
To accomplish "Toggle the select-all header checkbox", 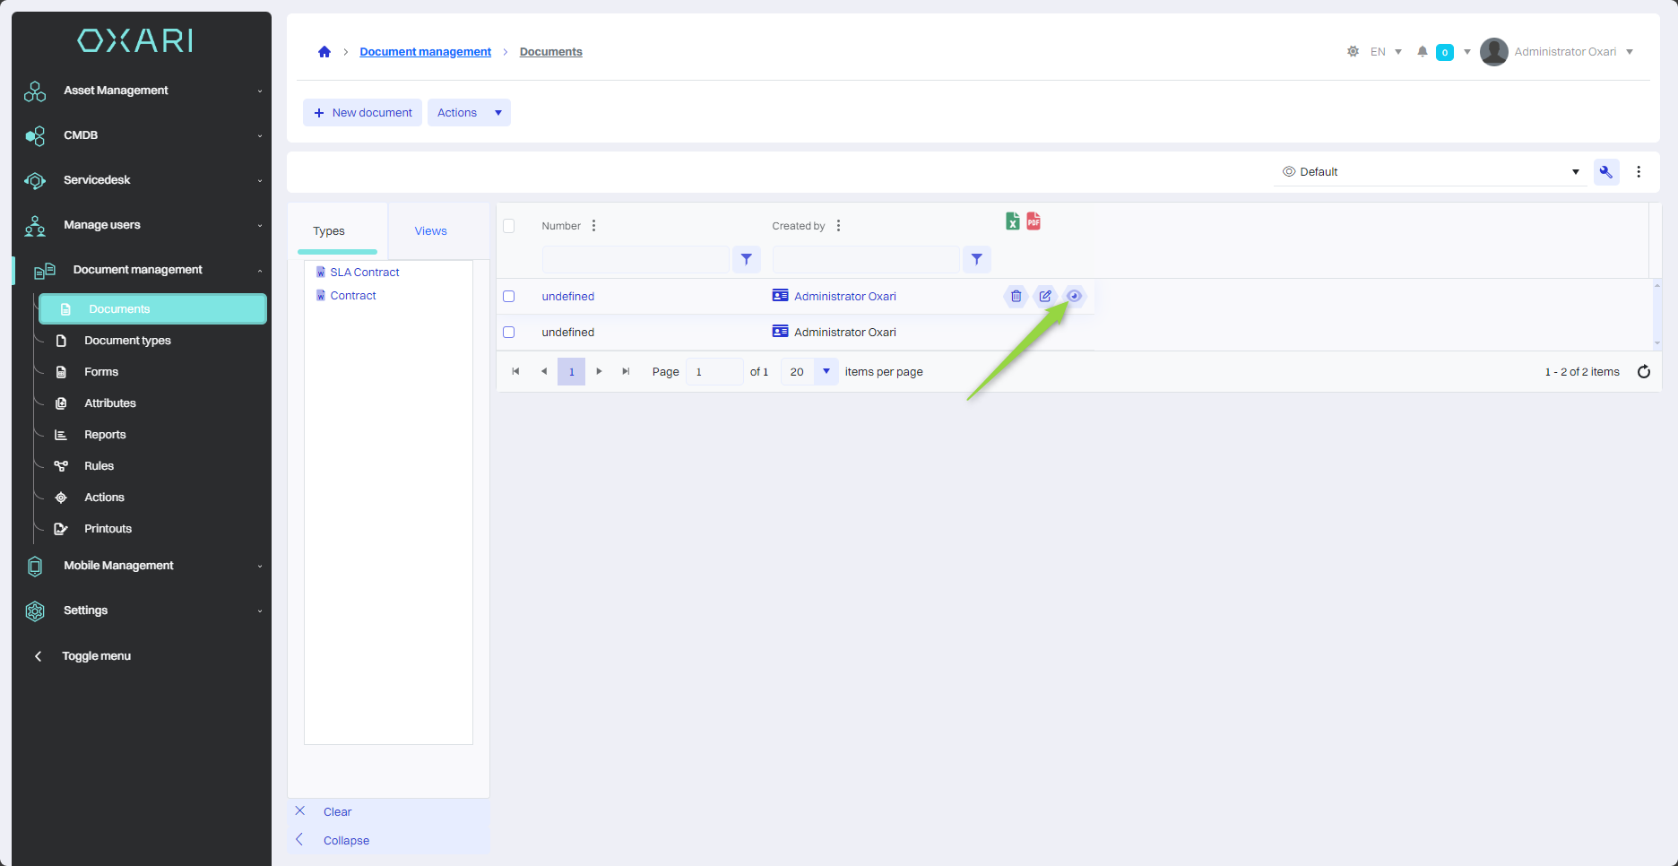I will click(x=509, y=226).
